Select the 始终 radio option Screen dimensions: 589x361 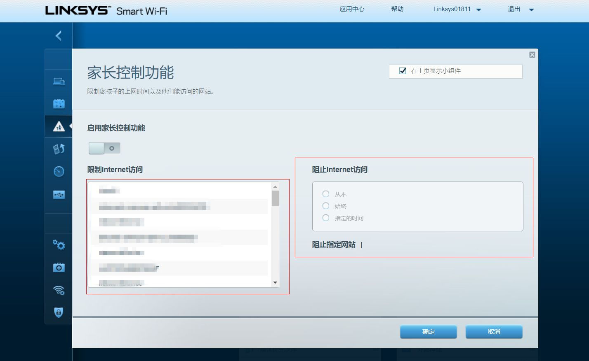(x=326, y=206)
